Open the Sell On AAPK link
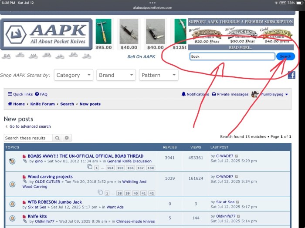This screenshot has height=228, width=305. (x=141, y=56)
